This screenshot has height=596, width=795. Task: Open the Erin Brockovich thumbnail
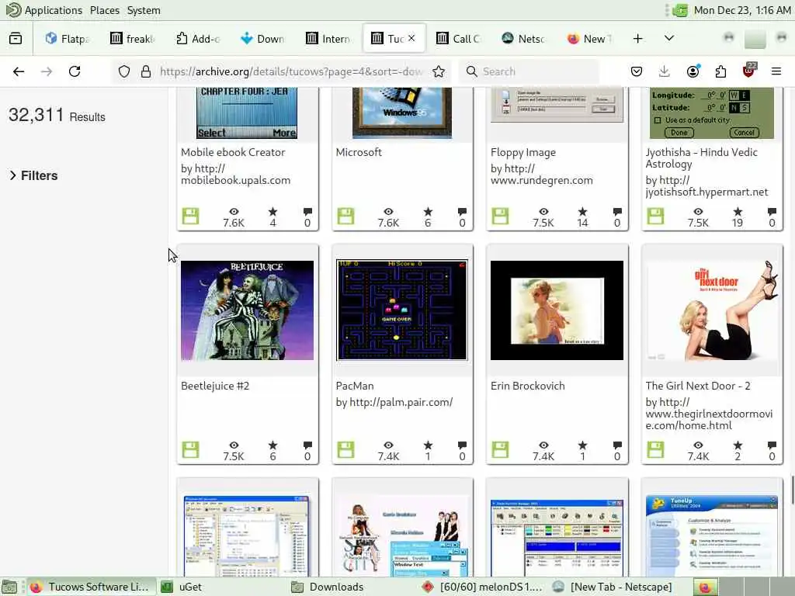[x=557, y=310]
